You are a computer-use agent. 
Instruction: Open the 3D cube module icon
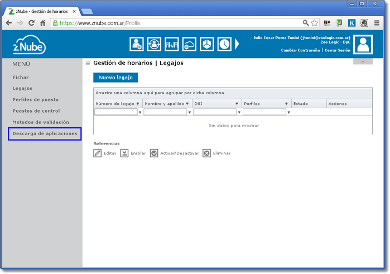[x=206, y=44]
